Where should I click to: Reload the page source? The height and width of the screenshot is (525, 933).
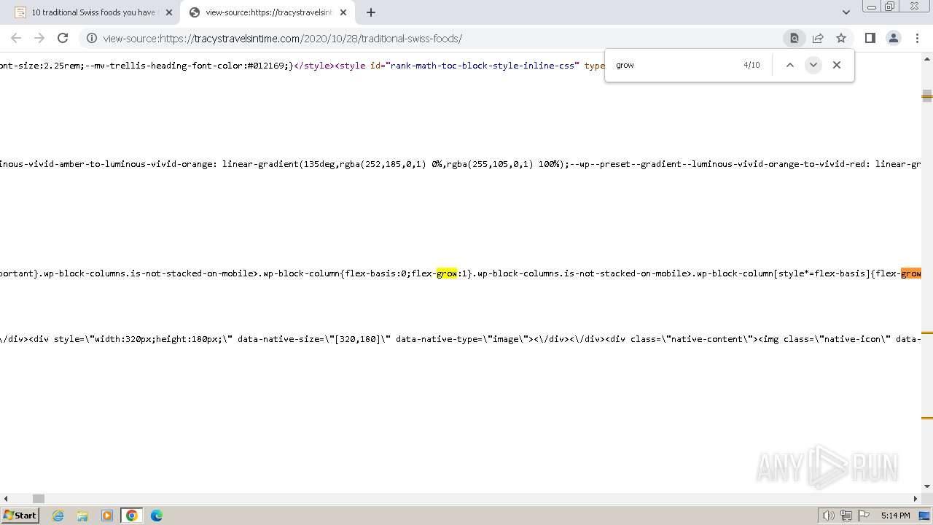coord(63,38)
